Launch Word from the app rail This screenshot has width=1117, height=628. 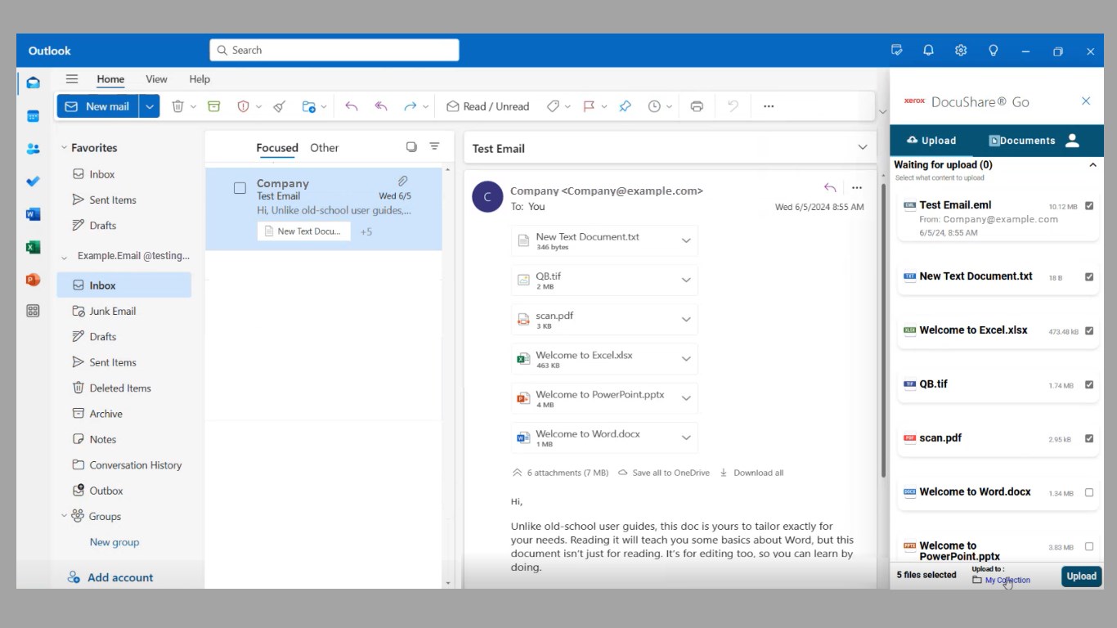click(x=33, y=214)
